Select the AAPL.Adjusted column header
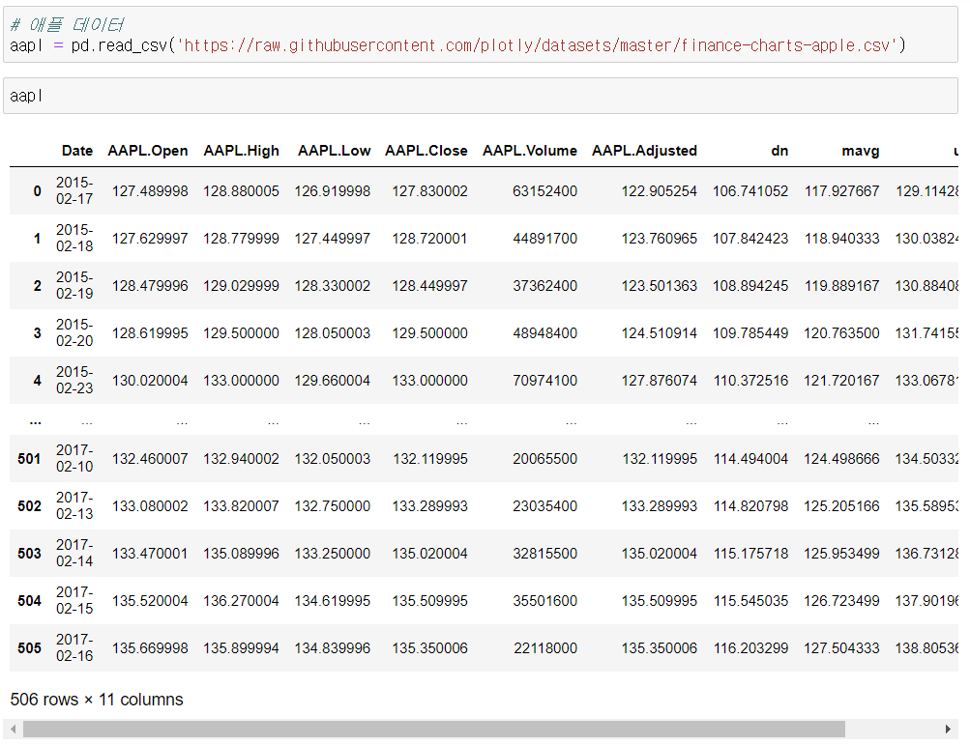Viewport: 970px width, 745px height. [x=645, y=151]
